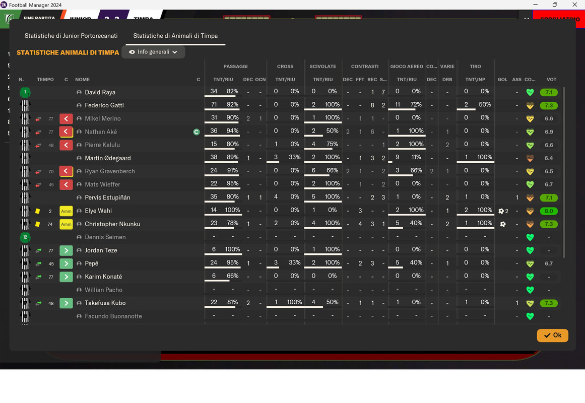The height and width of the screenshot is (403, 585).
Task: Click Nathan Aké's 94% pass completion
Action: click(232, 131)
